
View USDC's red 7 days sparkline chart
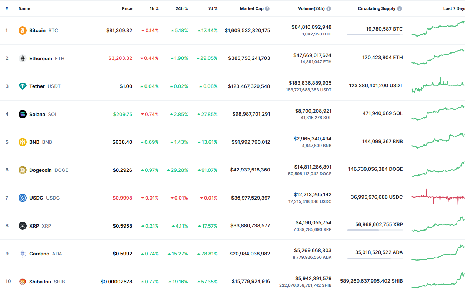point(438,197)
